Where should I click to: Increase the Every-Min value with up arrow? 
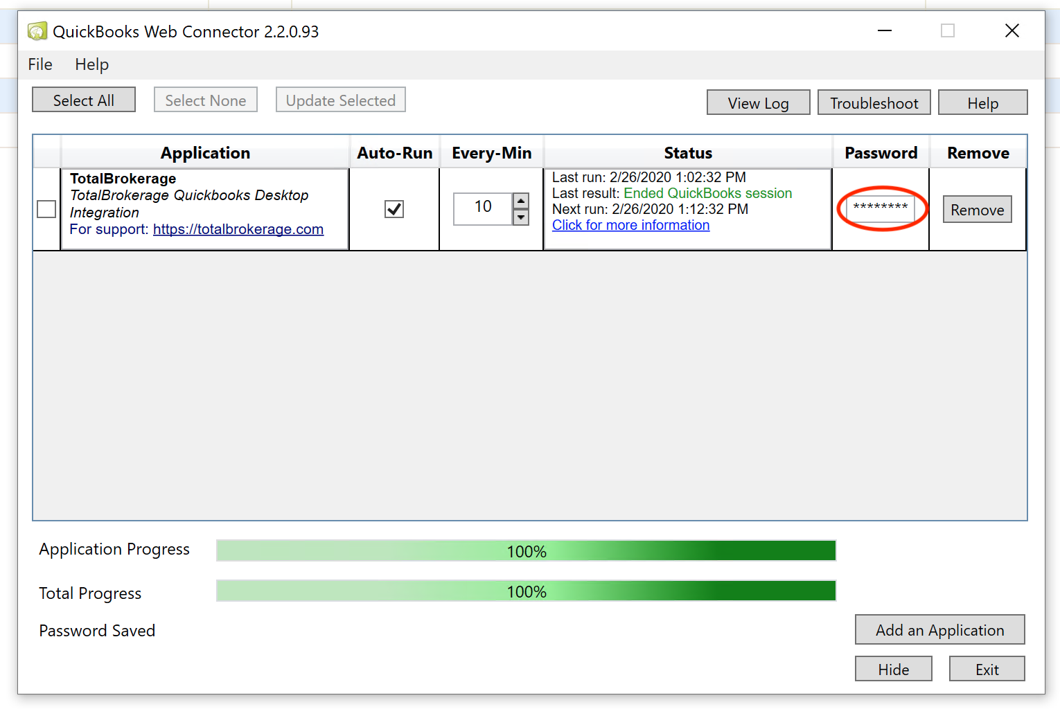coord(521,201)
